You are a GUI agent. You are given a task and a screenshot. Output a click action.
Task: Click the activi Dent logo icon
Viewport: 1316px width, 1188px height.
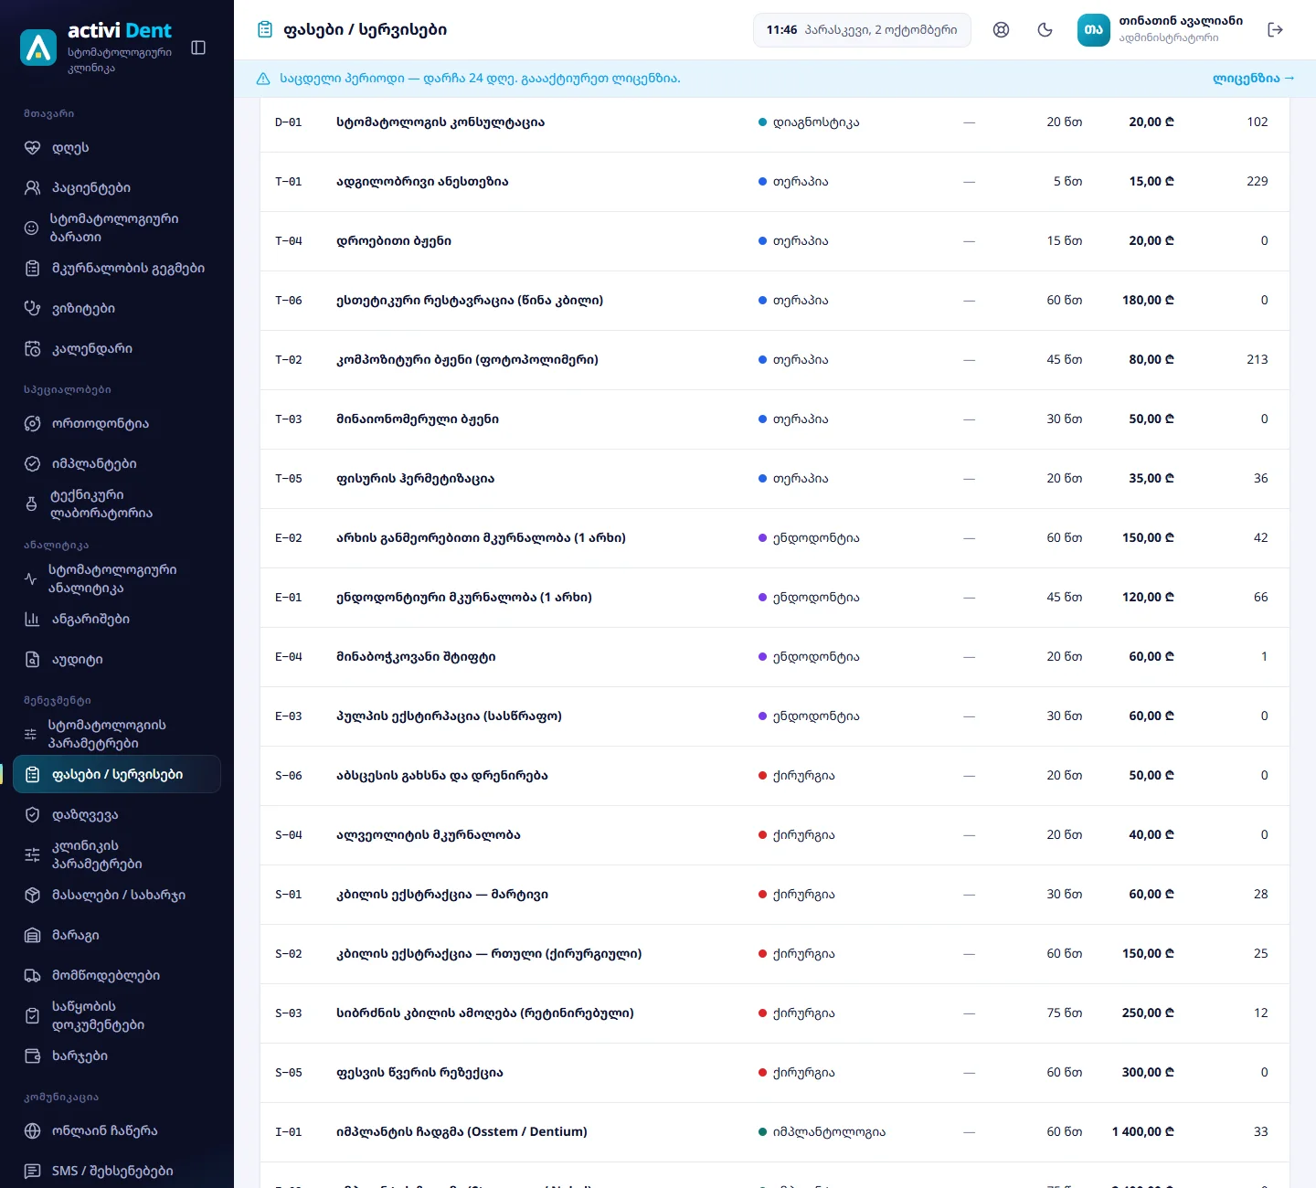point(38,48)
